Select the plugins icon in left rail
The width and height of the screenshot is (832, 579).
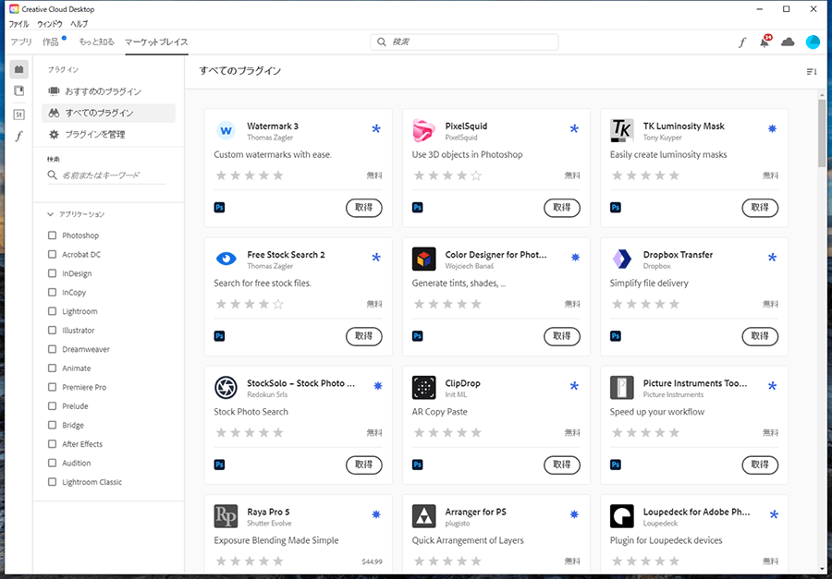point(19,69)
